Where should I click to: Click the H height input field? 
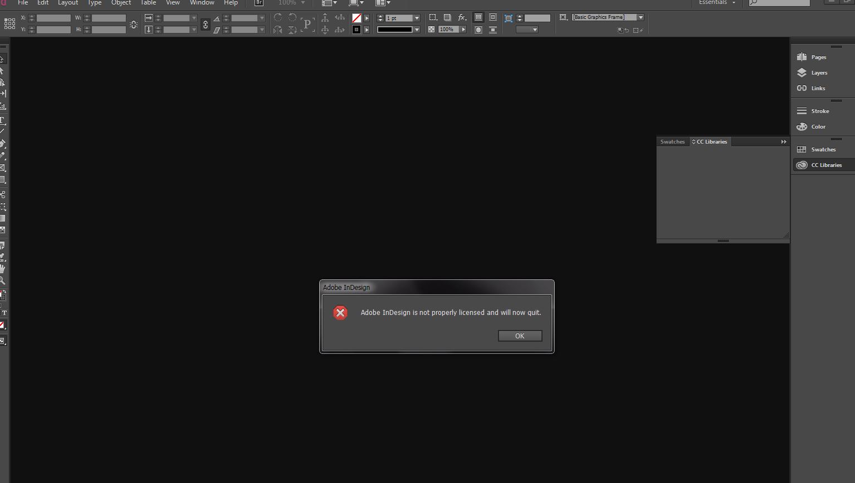tap(109, 29)
